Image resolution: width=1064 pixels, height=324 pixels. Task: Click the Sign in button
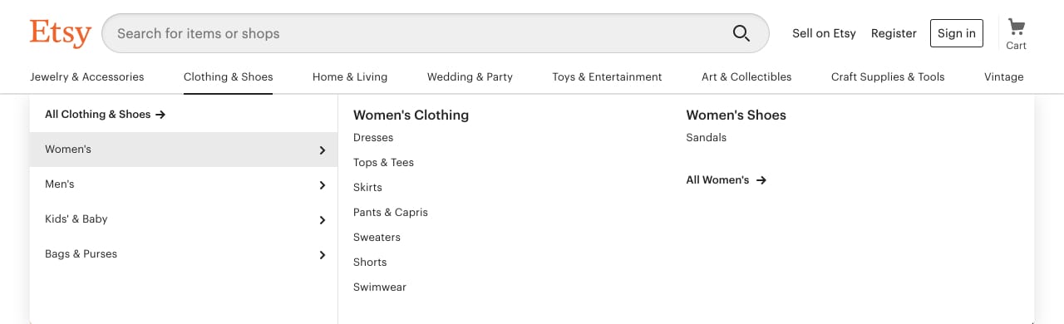click(x=957, y=33)
